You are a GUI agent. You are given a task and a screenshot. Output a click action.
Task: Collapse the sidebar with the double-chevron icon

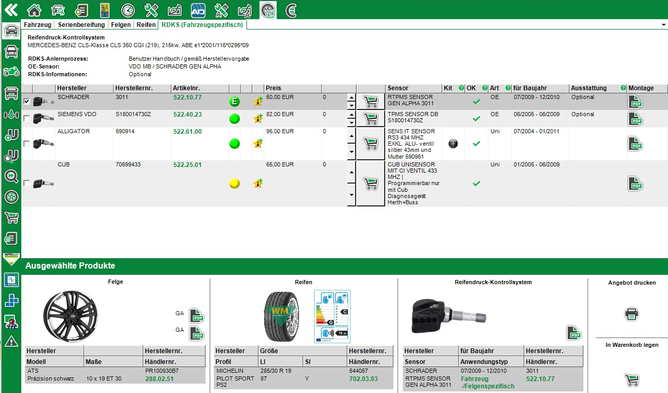[11, 9]
